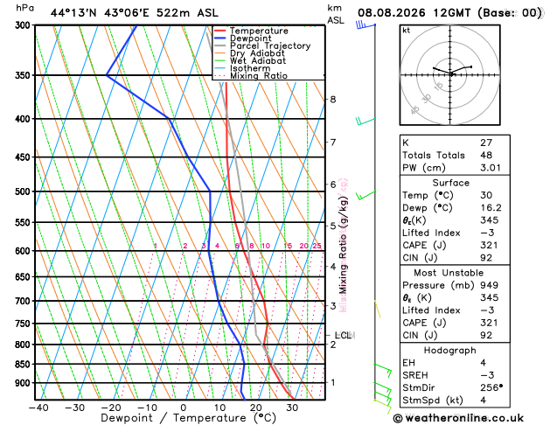Click the 700 hPa pressure label

[x=24, y=301]
